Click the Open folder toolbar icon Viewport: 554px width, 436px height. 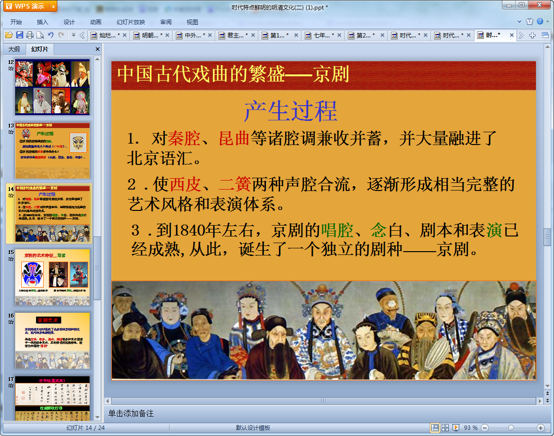pos(9,35)
